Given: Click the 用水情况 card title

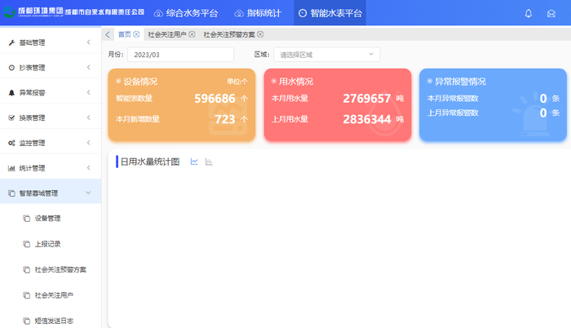Looking at the screenshot, I should tap(295, 82).
